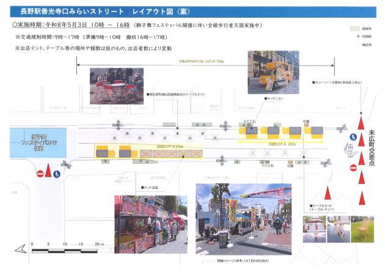Image resolution: width=385 pixels, height=272 pixels.
Task: Click the 末広町交差点 vertical label
Action: [372, 150]
